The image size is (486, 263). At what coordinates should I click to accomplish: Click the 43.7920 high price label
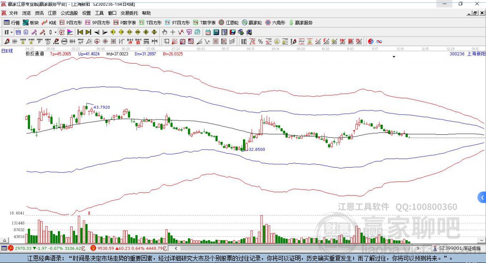tap(102, 107)
